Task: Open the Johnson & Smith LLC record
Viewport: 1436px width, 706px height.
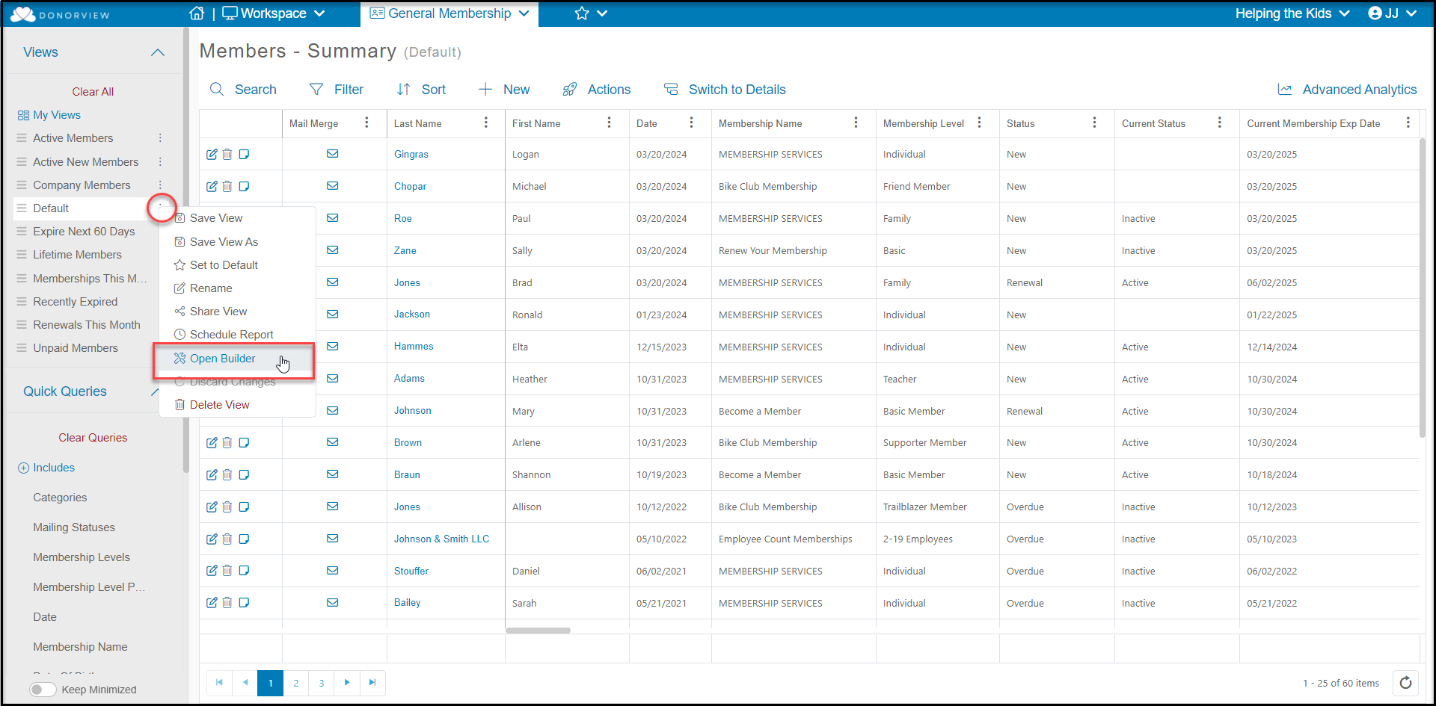Action: coord(441,539)
